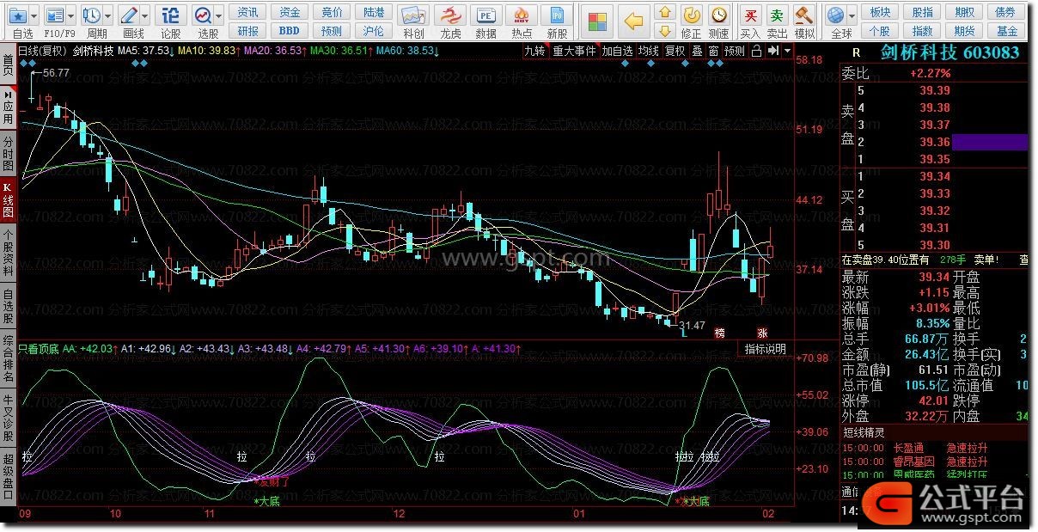Image resolution: width=1038 pixels, height=532 pixels.
Task: Click the 榜 marker below the chart
Action: 719,332
